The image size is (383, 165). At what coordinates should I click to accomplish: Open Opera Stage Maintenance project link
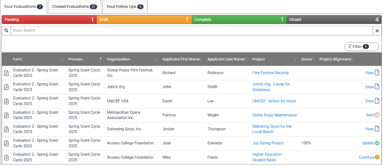(x=274, y=115)
